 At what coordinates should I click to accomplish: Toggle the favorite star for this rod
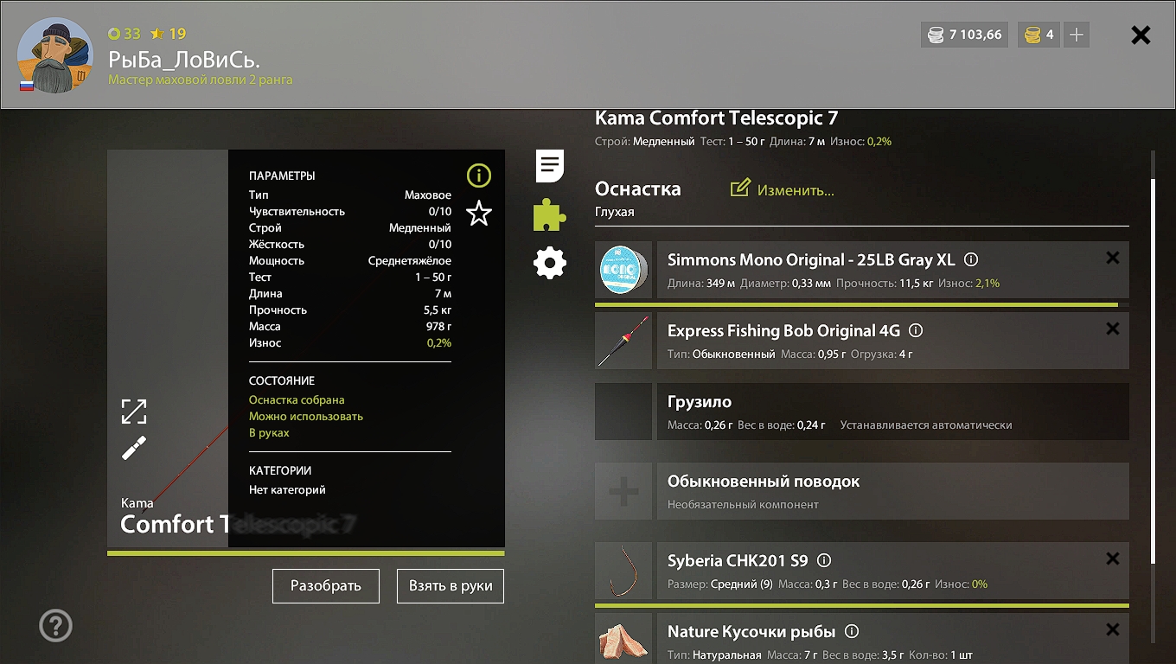pos(478,214)
